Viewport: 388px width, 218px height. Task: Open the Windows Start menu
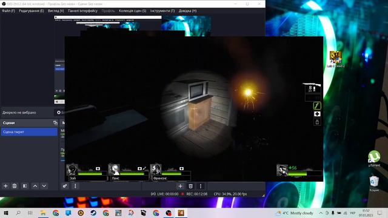coord(5,213)
